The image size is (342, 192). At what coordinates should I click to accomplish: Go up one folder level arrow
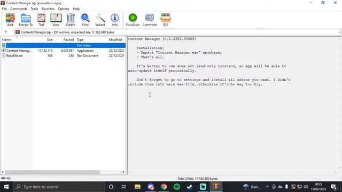click(6, 32)
